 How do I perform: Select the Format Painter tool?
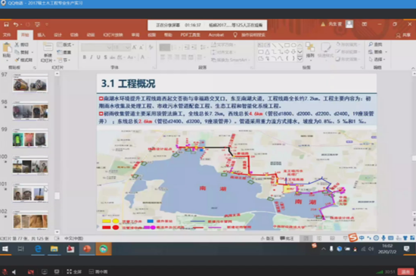coord(24,60)
